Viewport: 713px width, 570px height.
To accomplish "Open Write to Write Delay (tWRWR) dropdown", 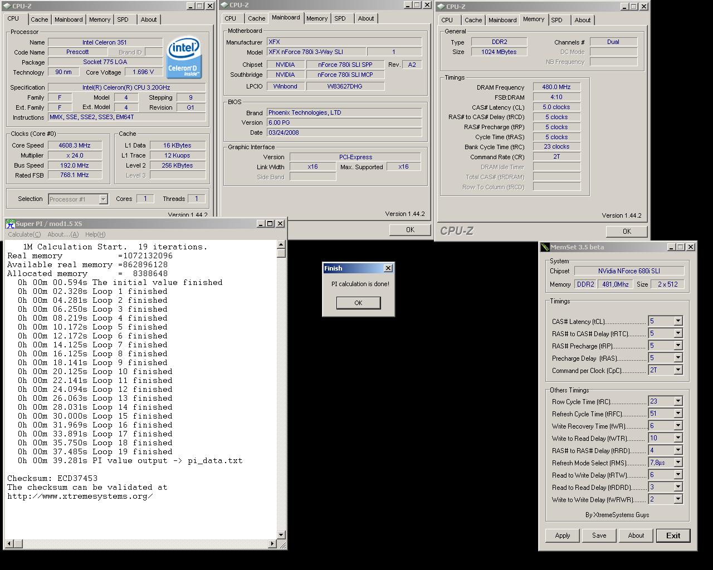I will tap(678, 499).
